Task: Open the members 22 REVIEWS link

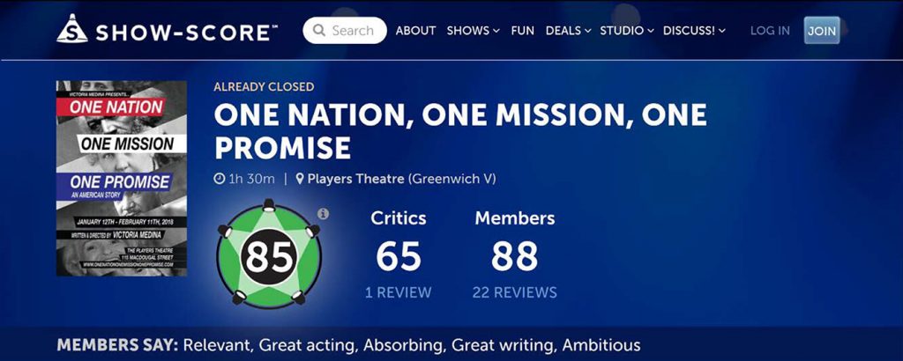Action: click(515, 292)
